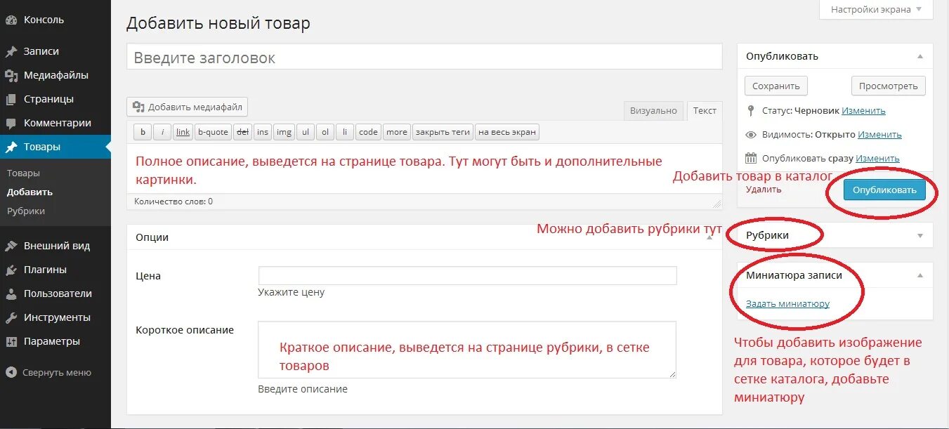Image resolution: width=949 pixels, height=429 pixels.
Task: Click the Задать миниатюру link
Action: [x=787, y=304]
